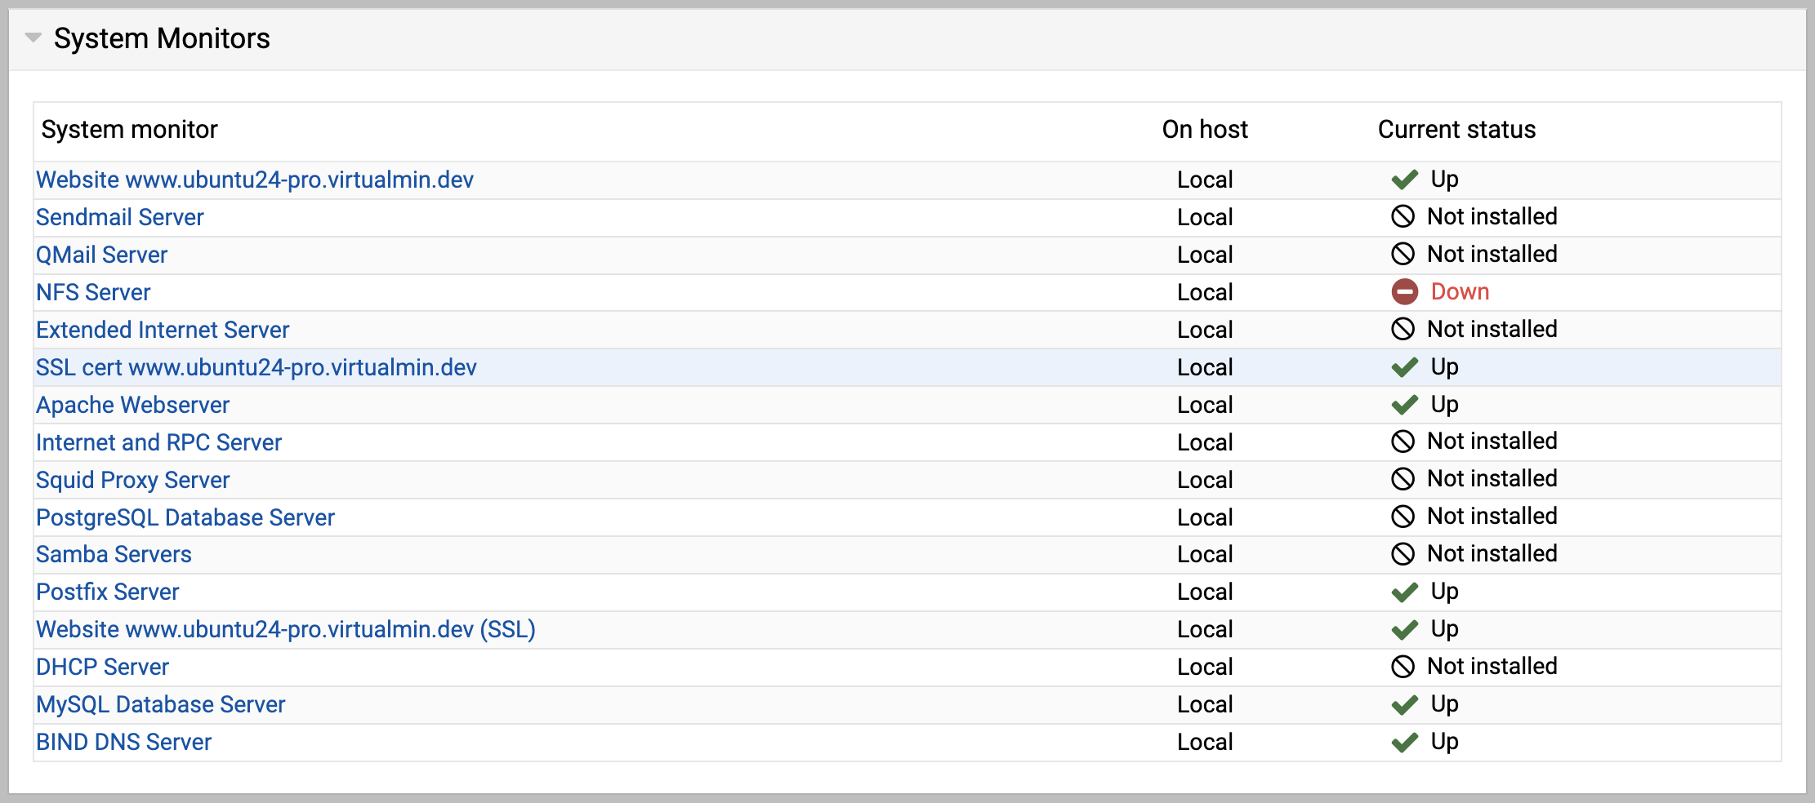Click the 'System monitor' column header
Image resolution: width=1815 pixels, height=803 pixels.
point(129,129)
